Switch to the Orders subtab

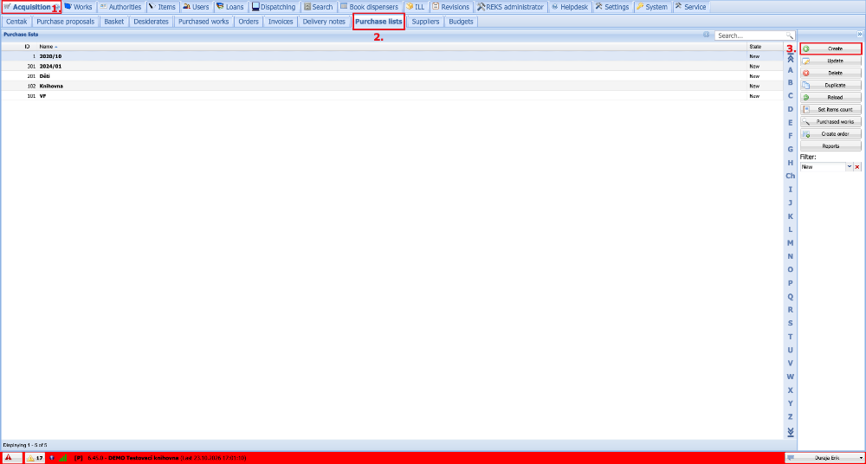[x=249, y=22]
